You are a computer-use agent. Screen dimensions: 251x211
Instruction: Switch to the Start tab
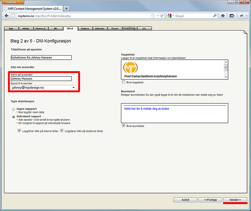coord(11,28)
